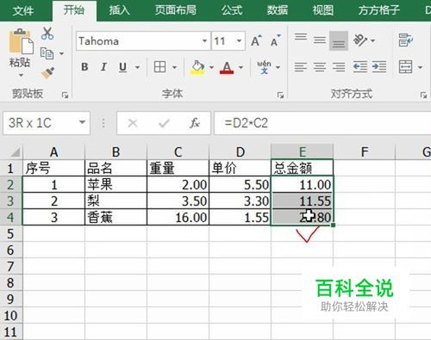This screenshot has height=340, width=431.
Task: Select cell containing 3.30
Action: tap(240, 201)
